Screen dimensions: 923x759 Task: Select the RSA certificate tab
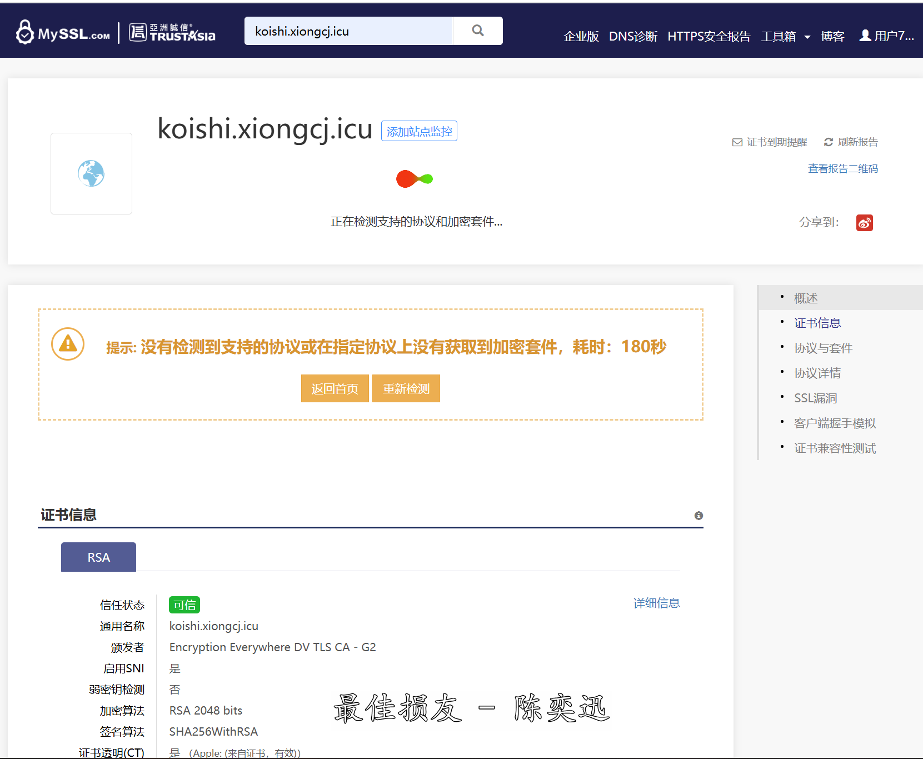[x=98, y=557]
